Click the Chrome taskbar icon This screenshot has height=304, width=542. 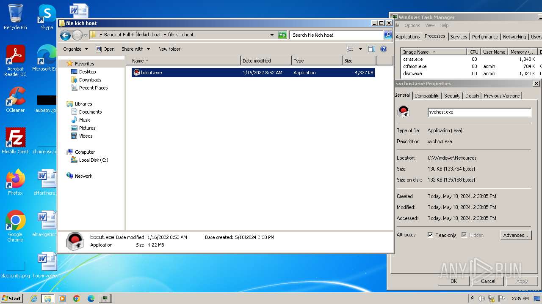pos(77,299)
